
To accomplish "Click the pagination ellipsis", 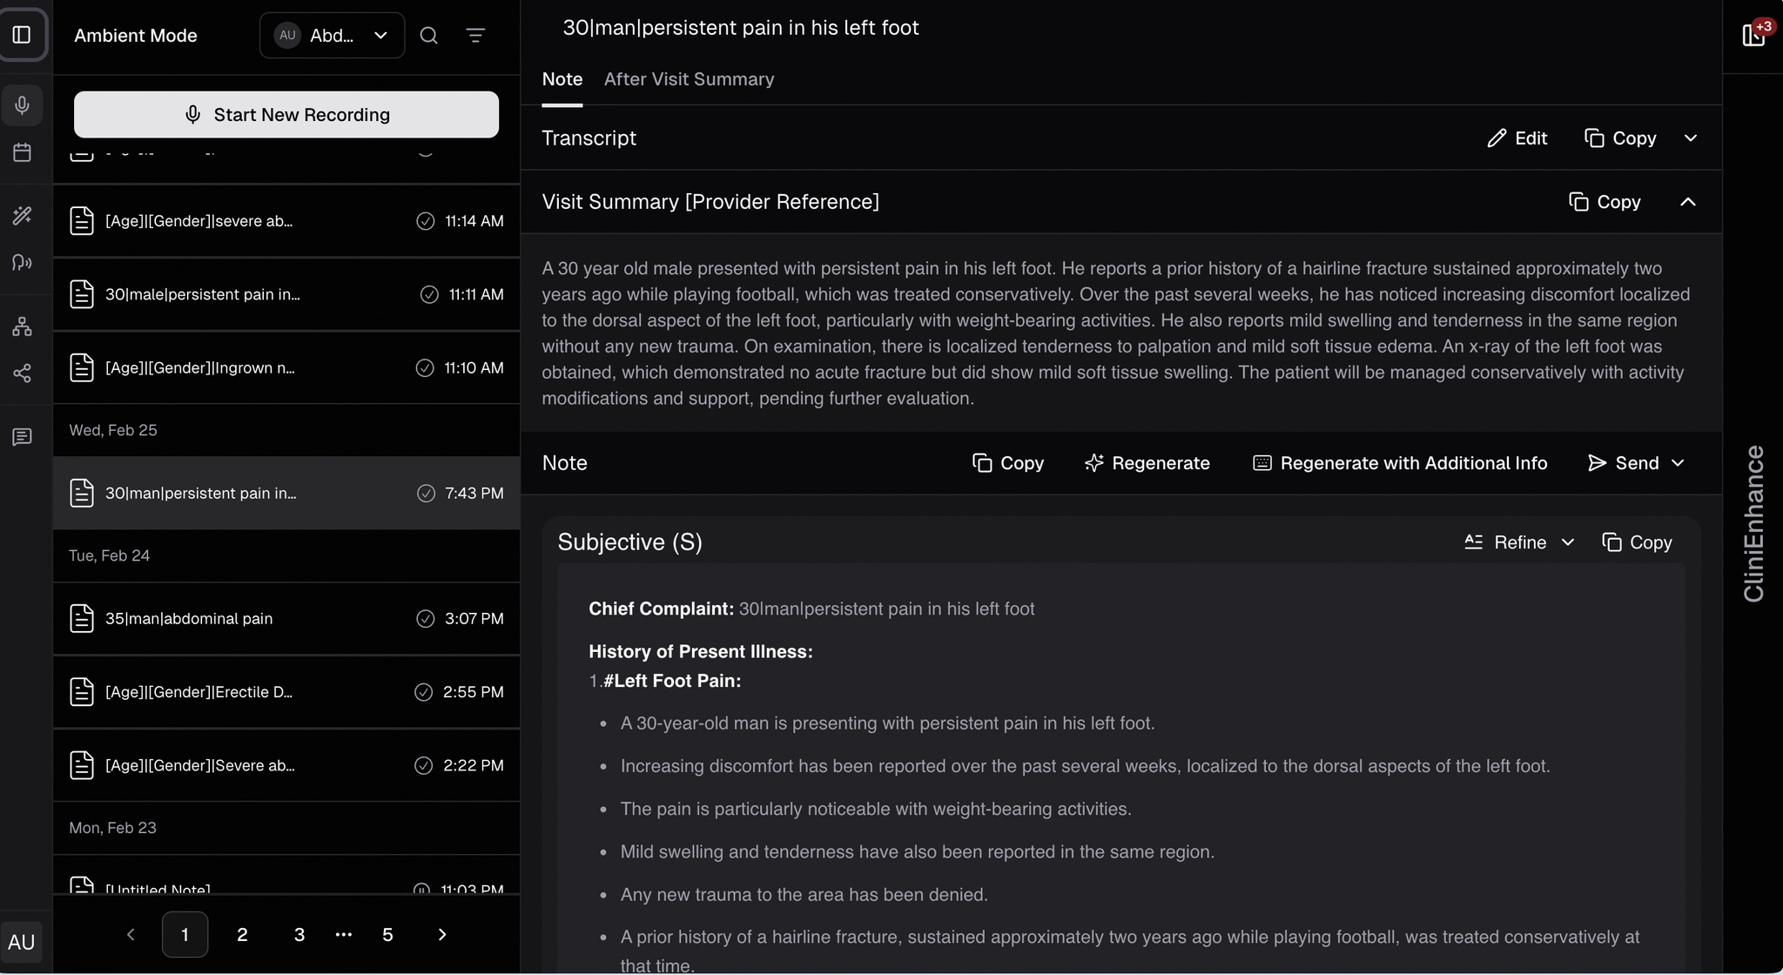I will tap(344, 935).
